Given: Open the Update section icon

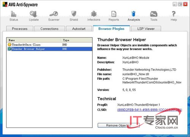Looking at the screenshot, I should pos(33,14).
